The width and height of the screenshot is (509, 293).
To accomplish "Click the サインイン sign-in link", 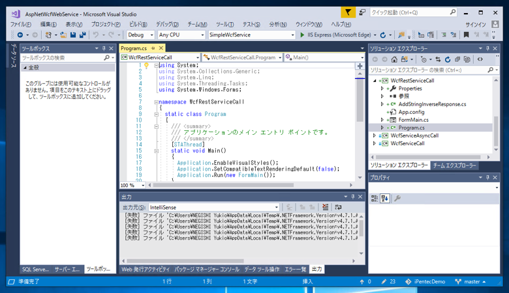I will pyautogui.click(x=476, y=25).
